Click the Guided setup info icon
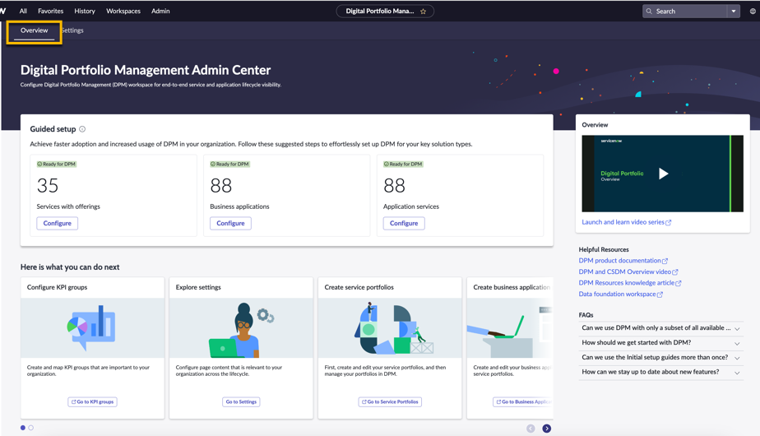This screenshot has height=436, width=760. [82, 129]
